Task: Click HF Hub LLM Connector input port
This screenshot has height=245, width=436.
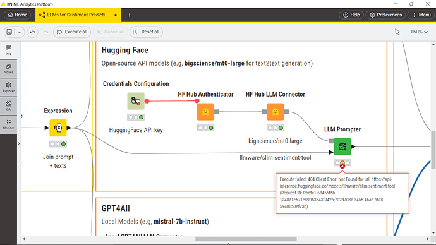Action: pos(264,112)
